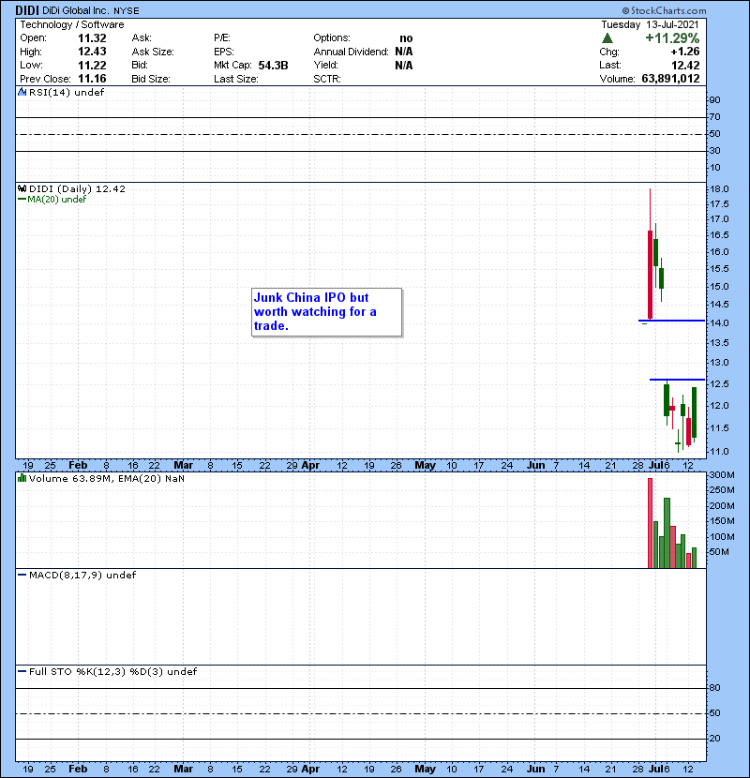Click the MACD(8,17,9) undef label
The width and height of the screenshot is (750, 778).
click(x=82, y=576)
